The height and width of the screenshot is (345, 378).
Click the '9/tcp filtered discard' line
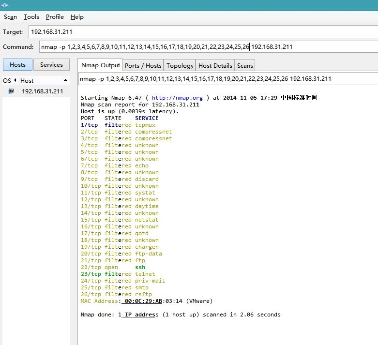[x=120, y=179]
